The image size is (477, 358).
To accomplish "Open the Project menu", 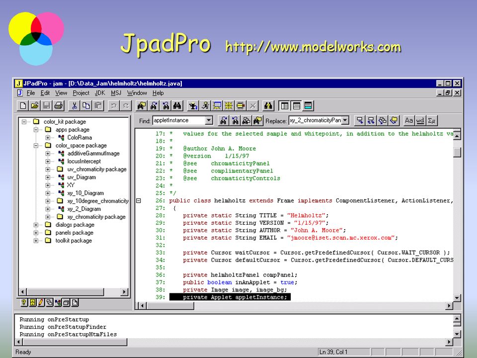I will pyautogui.click(x=81, y=93).
